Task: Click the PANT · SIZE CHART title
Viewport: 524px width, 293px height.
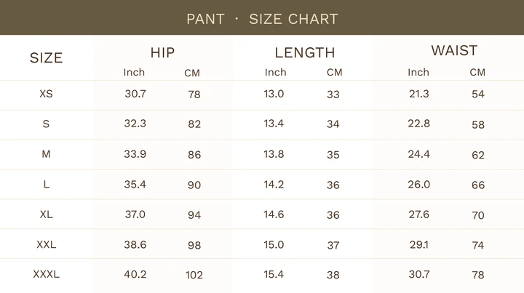Action: 262,19
